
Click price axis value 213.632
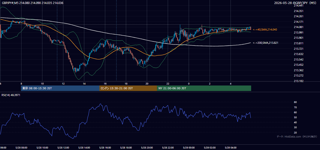(x=298, y=54)
